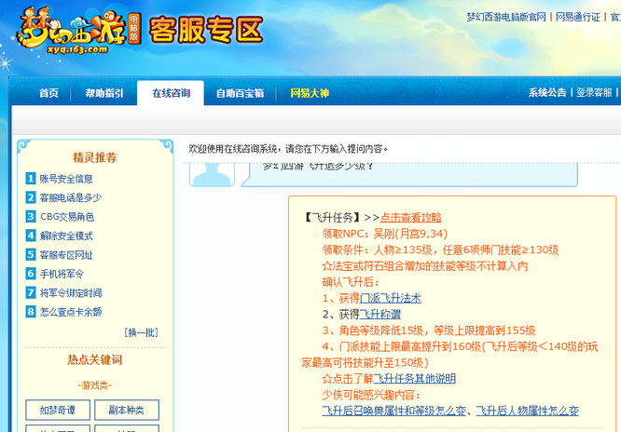This screenshot has height=432, width=621.
Task: Click number 4 icon beside 解除安全模式
Action: tap(31, 236)
